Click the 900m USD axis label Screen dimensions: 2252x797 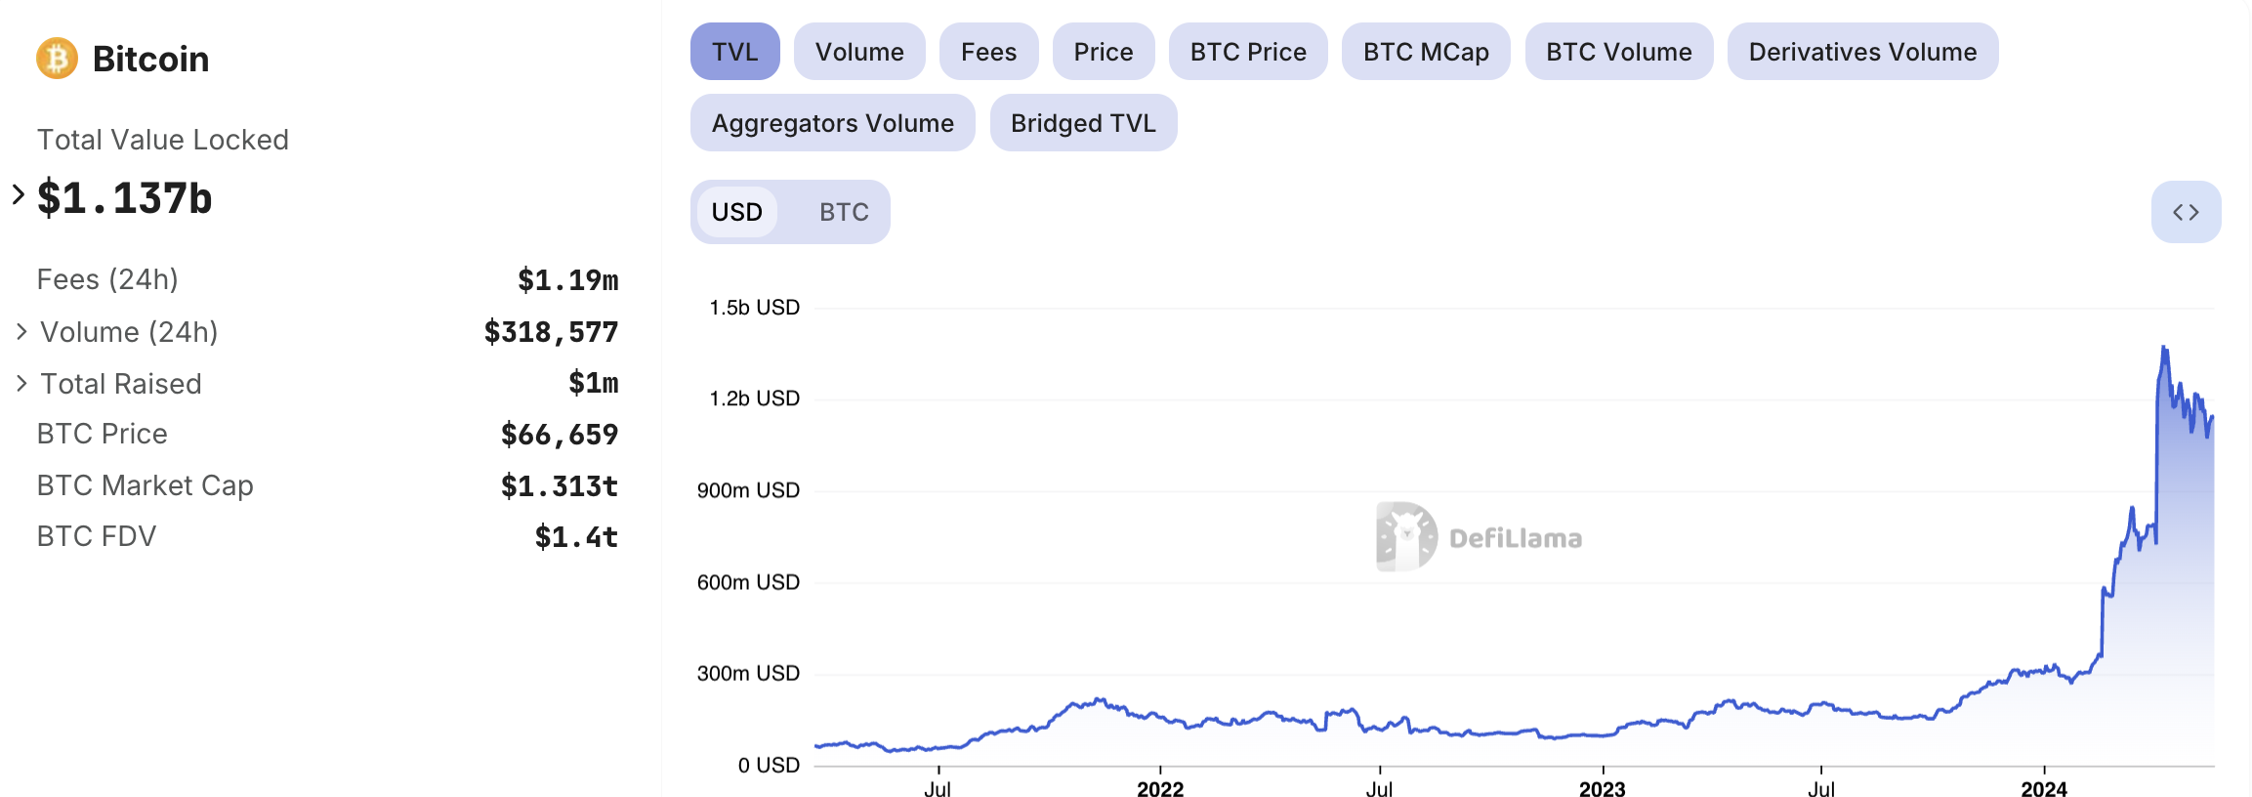(x=748, y=490)
